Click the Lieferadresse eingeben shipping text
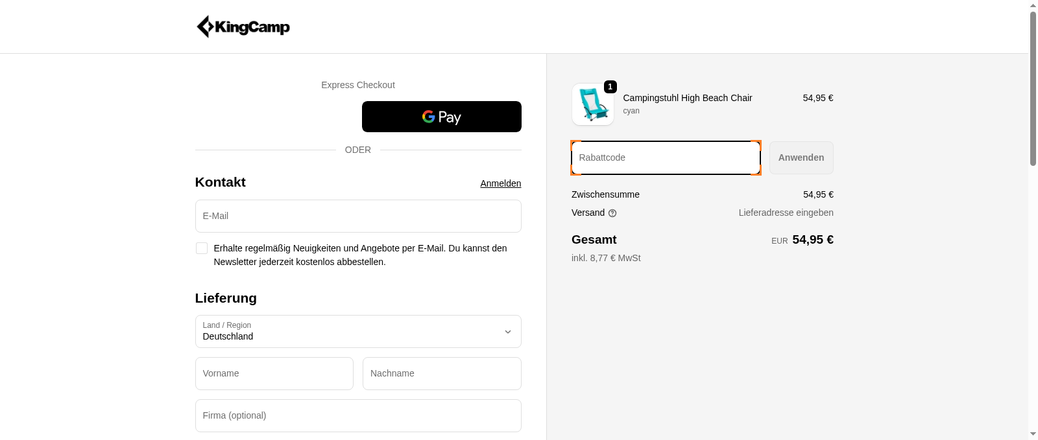 point(786,213)
